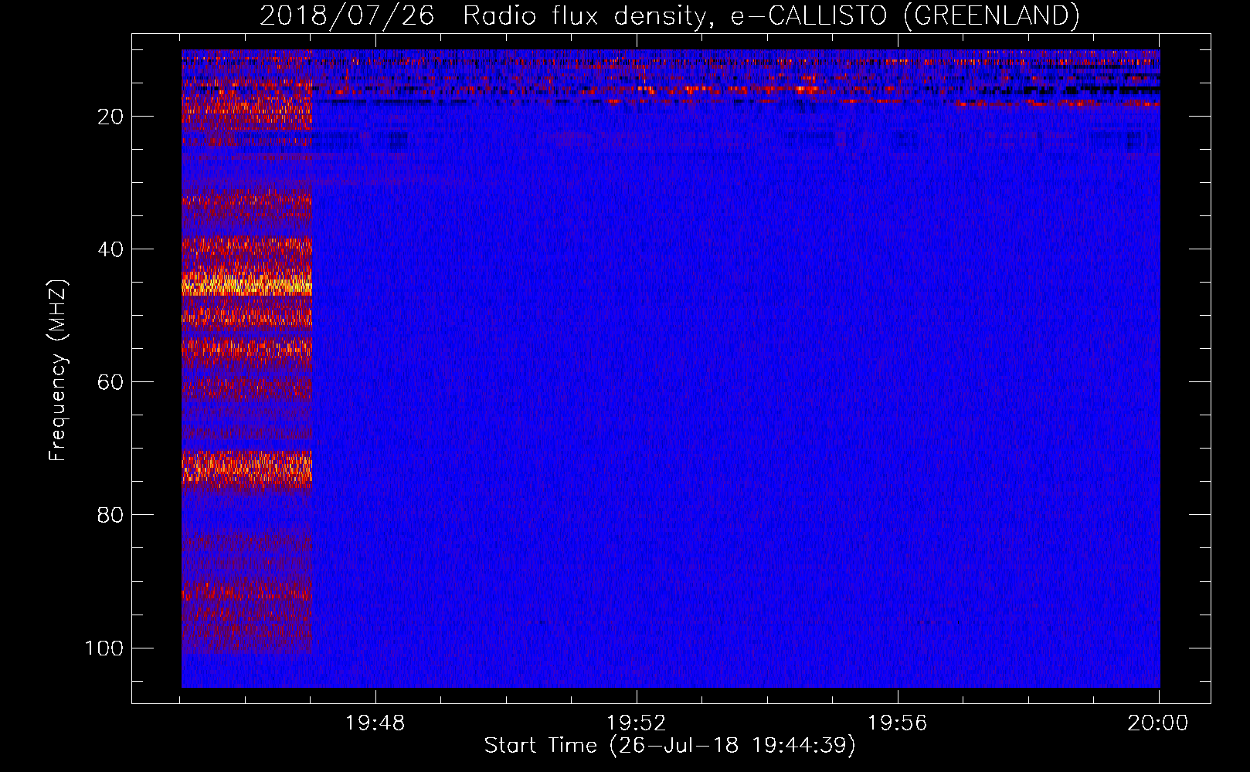Click the 'Start Time (26-Jul-18 19:44:39)' label

coord(670,746)
